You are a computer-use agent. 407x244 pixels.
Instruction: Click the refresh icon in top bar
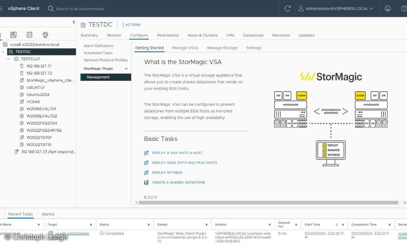288,8
